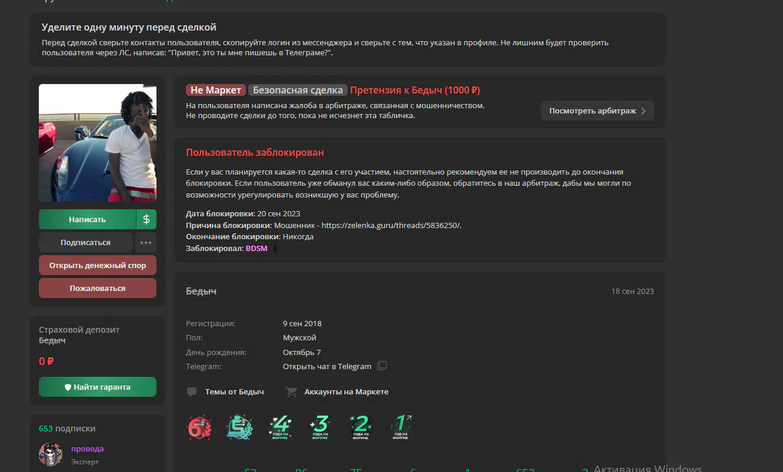Click the struck-through Бедыч profile name heading

coord(201,292)
